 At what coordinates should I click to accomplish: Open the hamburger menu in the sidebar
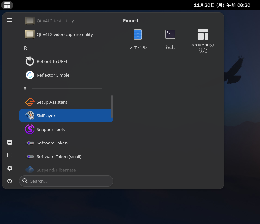10,20
